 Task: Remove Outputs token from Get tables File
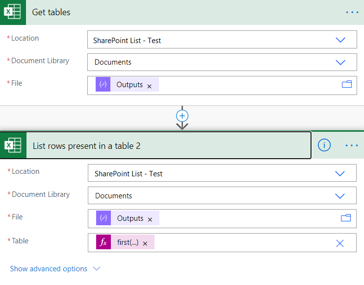pyautogui.click(x=149, y=86)
